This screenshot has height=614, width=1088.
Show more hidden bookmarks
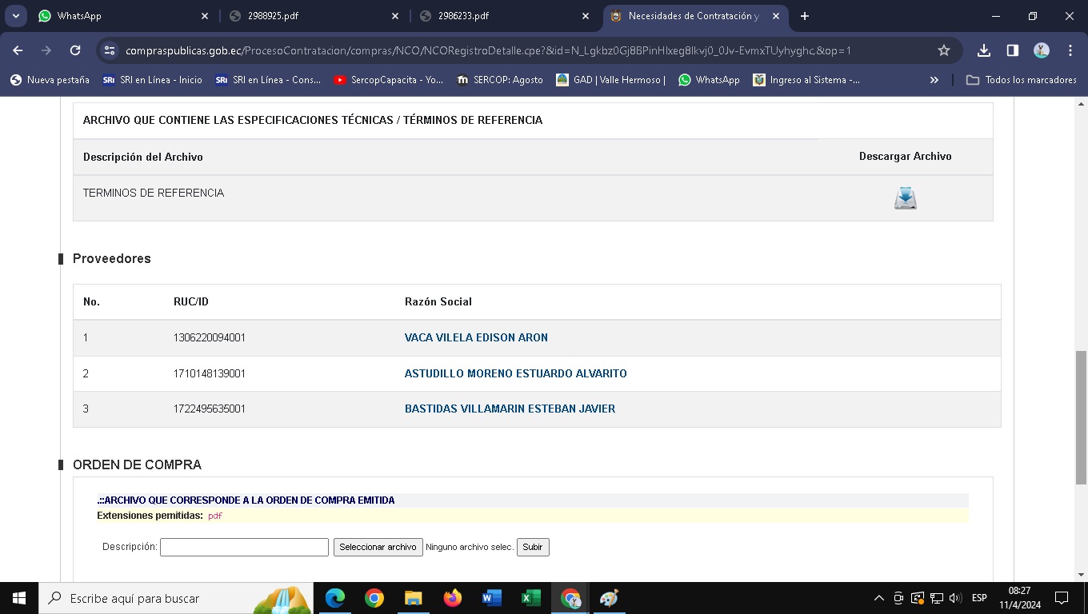(x=934, y=80)
